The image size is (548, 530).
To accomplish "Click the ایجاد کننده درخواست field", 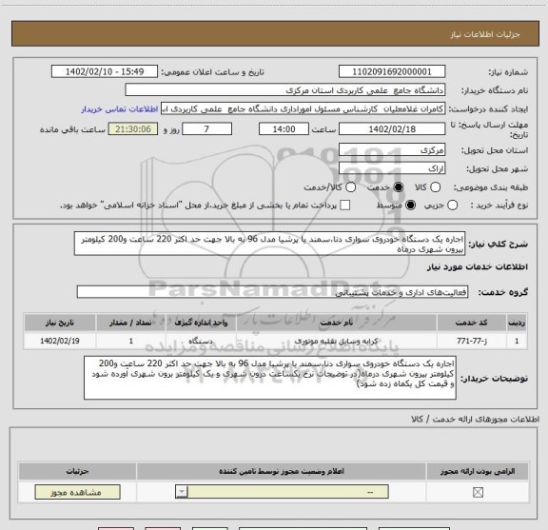I will tap(303, 109).
